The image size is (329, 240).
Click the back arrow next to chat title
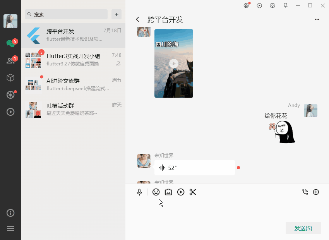click(137, 19)
